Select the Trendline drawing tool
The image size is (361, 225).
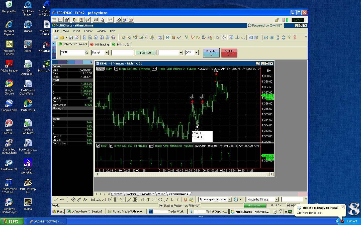(56, 199)
